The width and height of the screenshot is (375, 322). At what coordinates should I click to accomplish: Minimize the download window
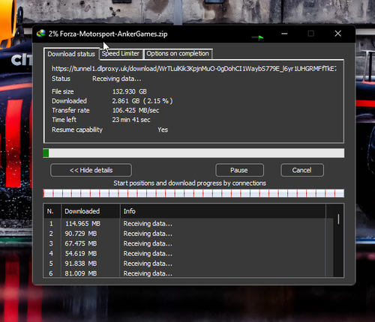point(284,34)
